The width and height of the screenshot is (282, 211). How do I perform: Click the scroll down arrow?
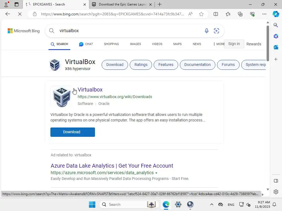[x=268, y=190]
